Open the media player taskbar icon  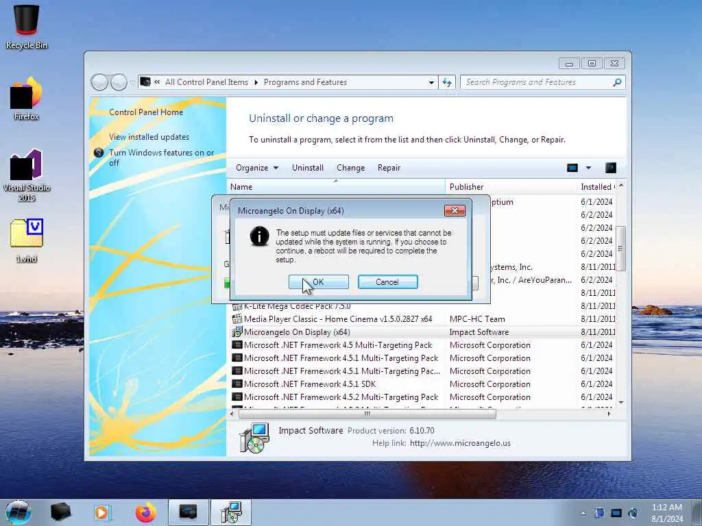tap(101, 512)
